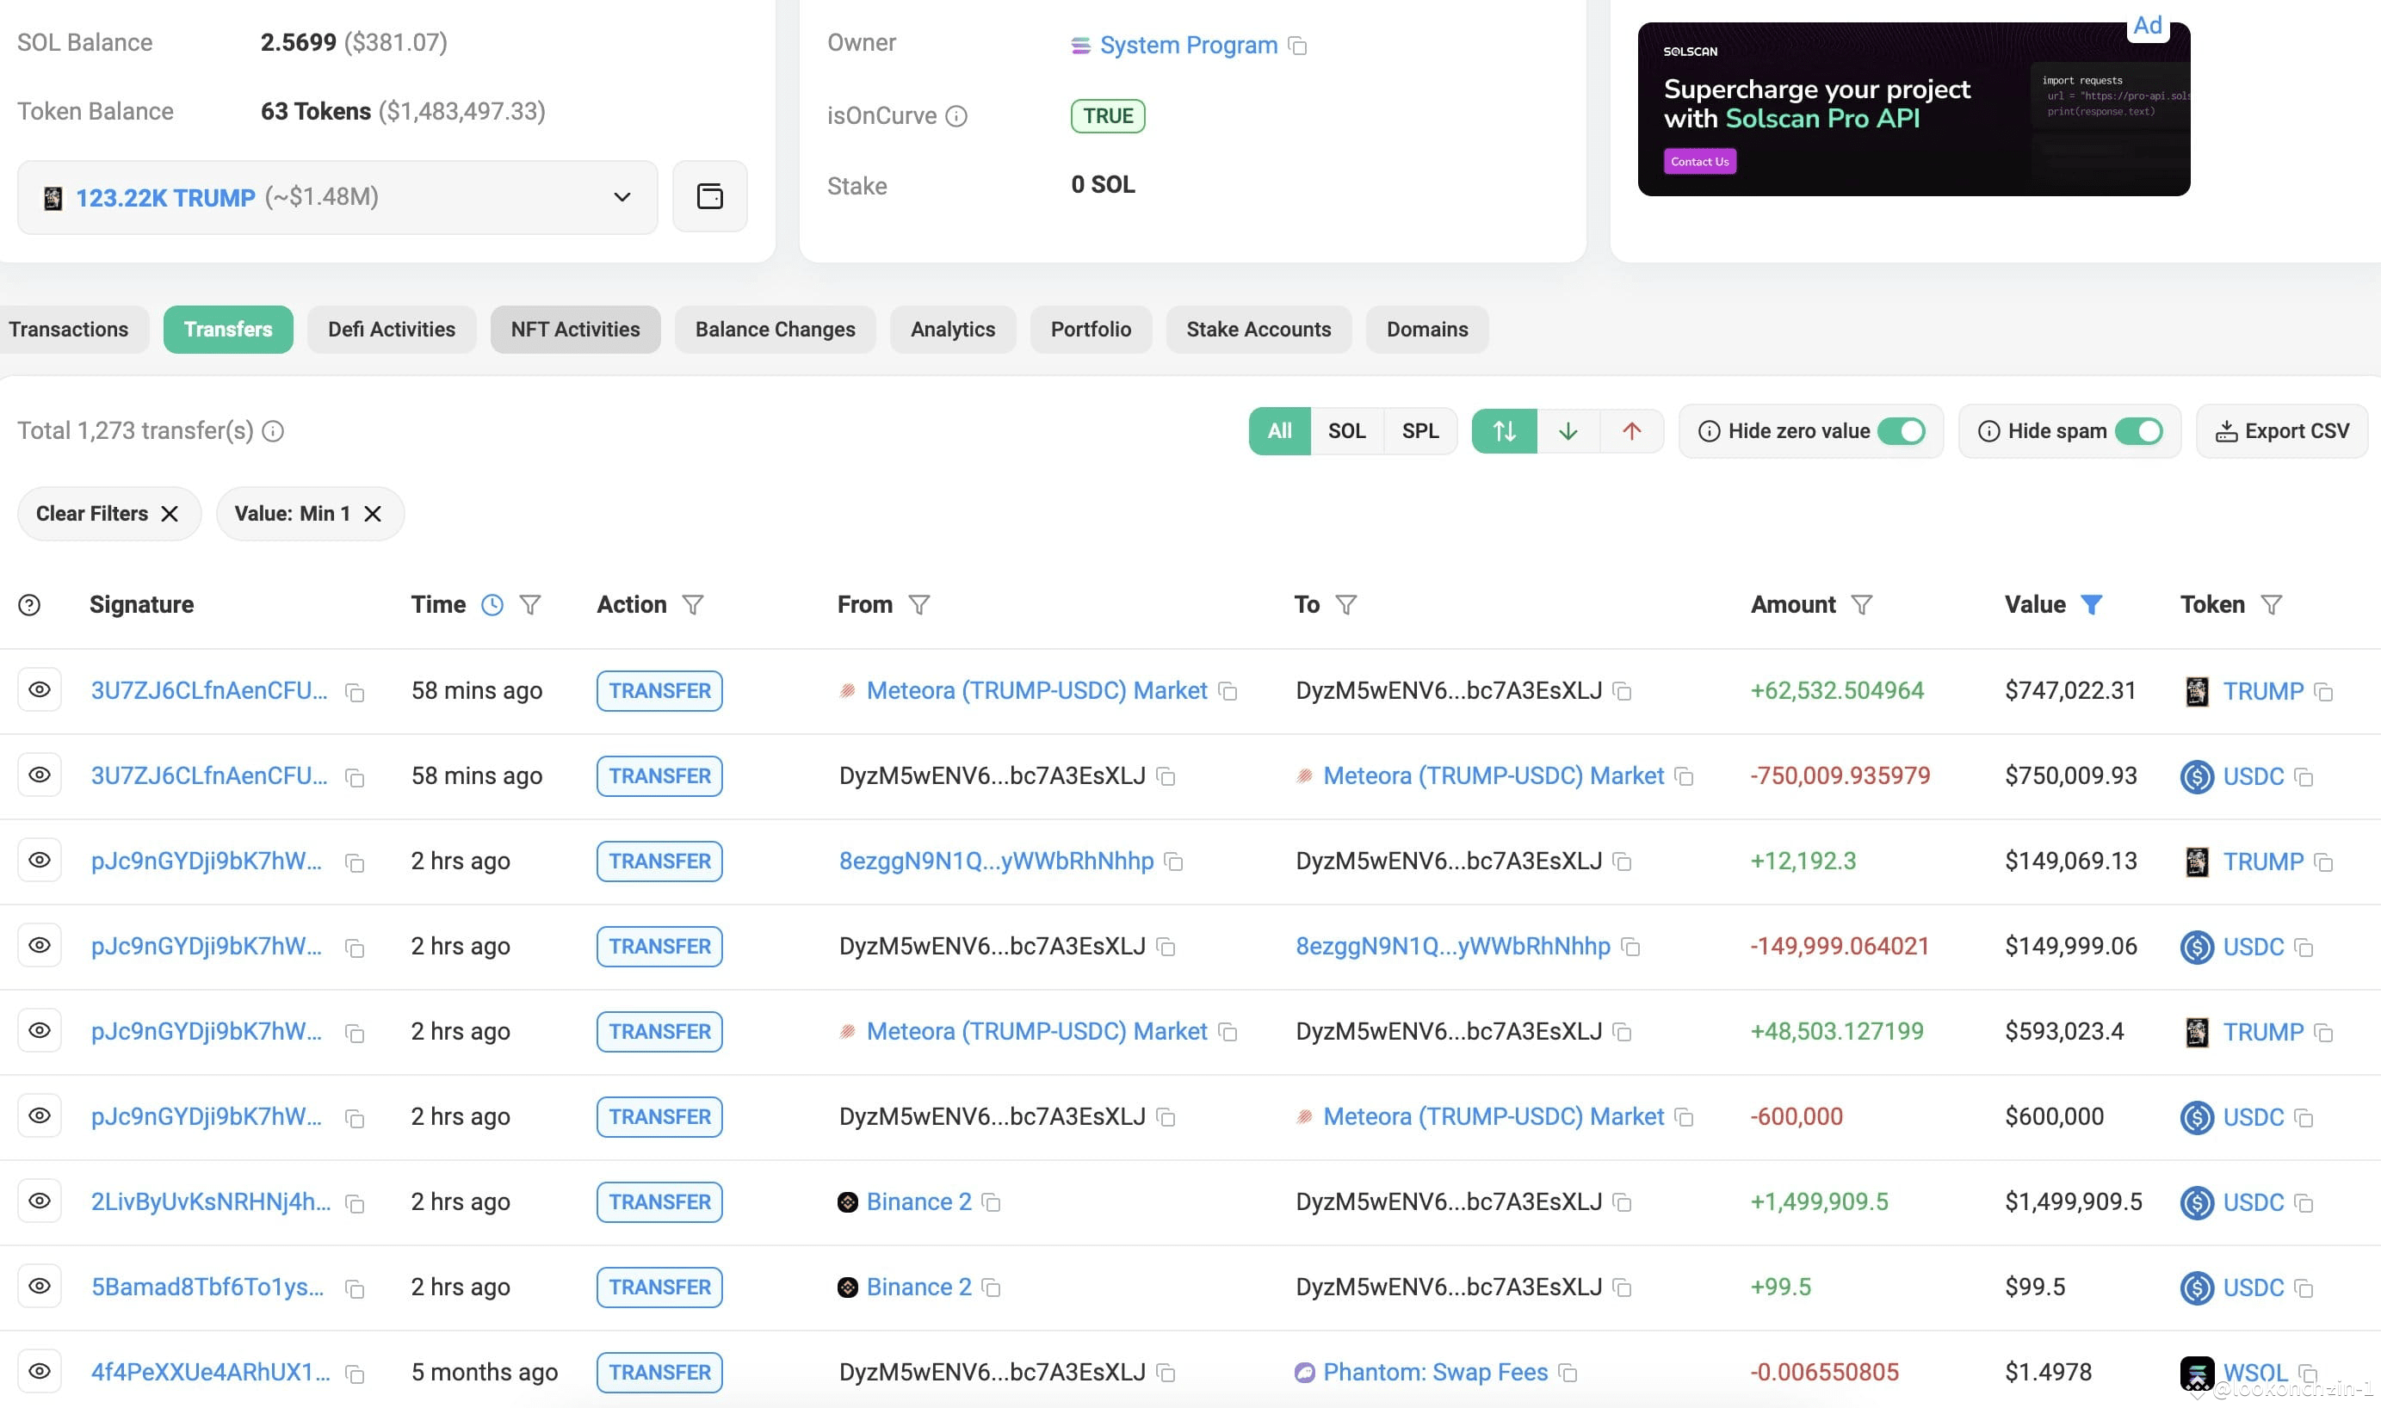Image resolution: width=2381 pixels, height=1408 pixels.
Task: Open the Binance 2 sender link
Action: (918, 1201)
